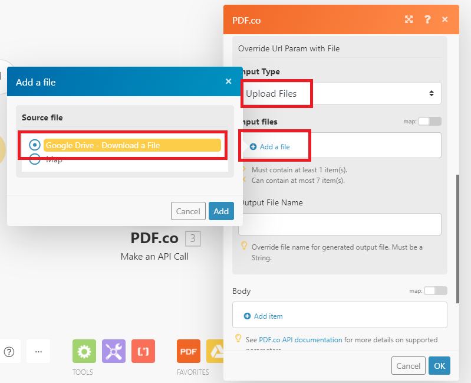Click the Make an API Call label
Viewport: 471px width, 383px height.
(x=154, y=257)
